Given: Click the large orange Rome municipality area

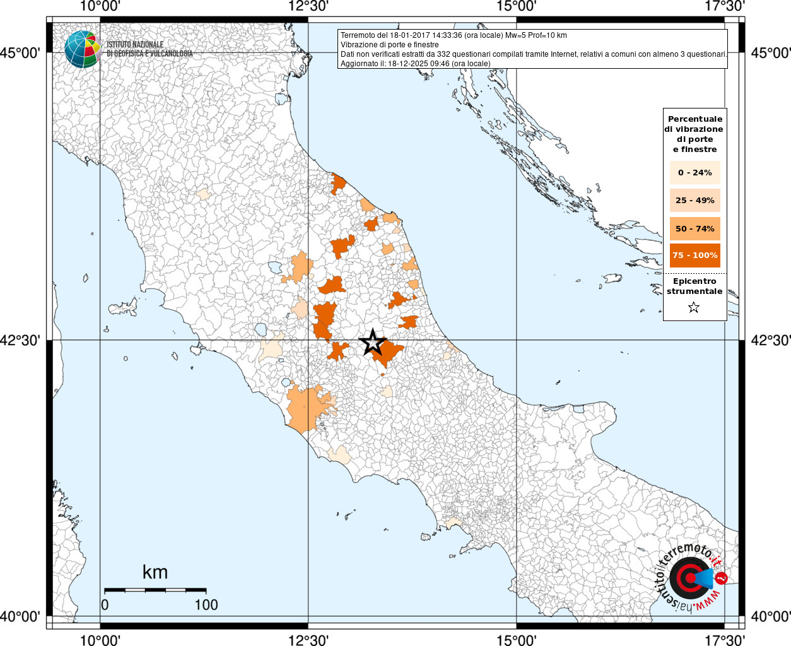Looking at the screenshot, I should tap(305, 408).
